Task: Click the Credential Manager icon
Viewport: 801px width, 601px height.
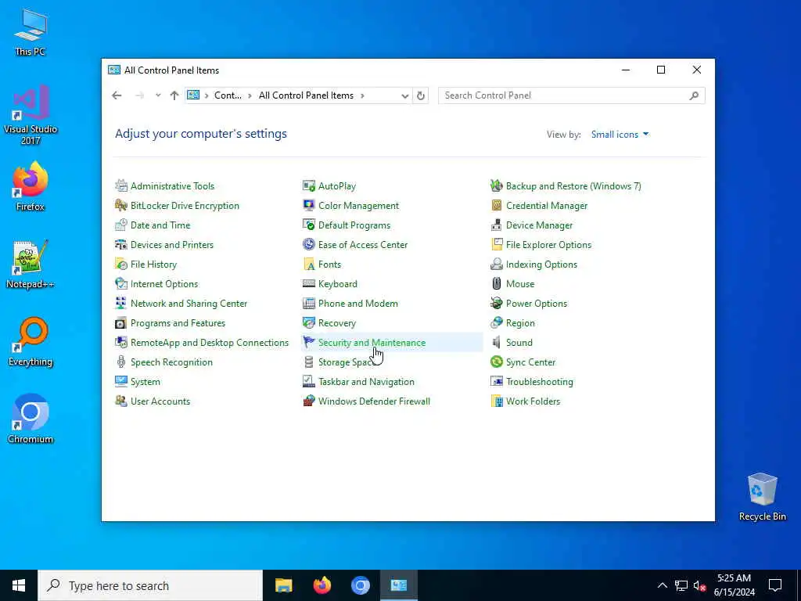Action: point(497,206)
